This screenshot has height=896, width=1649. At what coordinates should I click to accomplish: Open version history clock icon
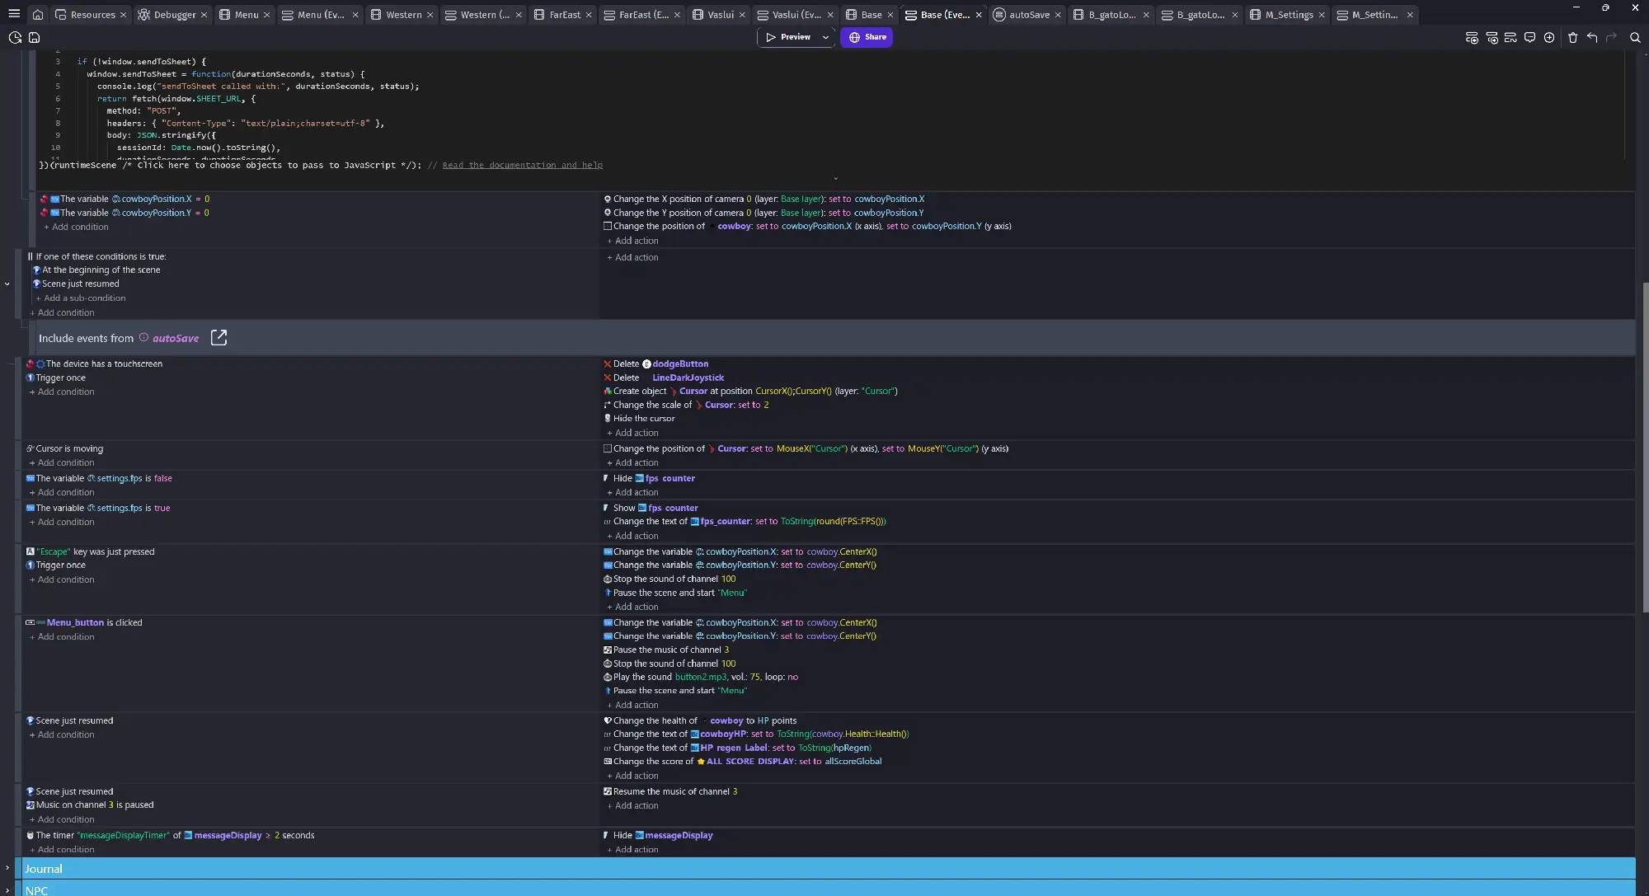(14, 37)
